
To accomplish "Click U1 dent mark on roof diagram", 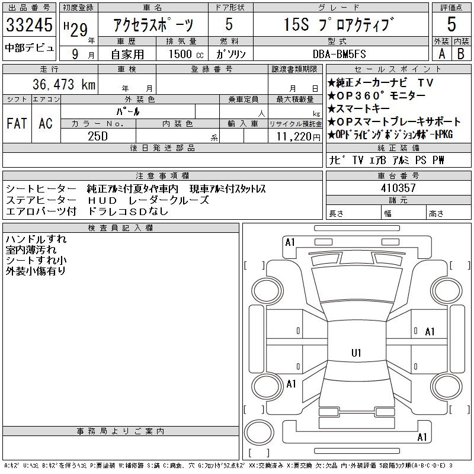I will (x=356, y=353).
